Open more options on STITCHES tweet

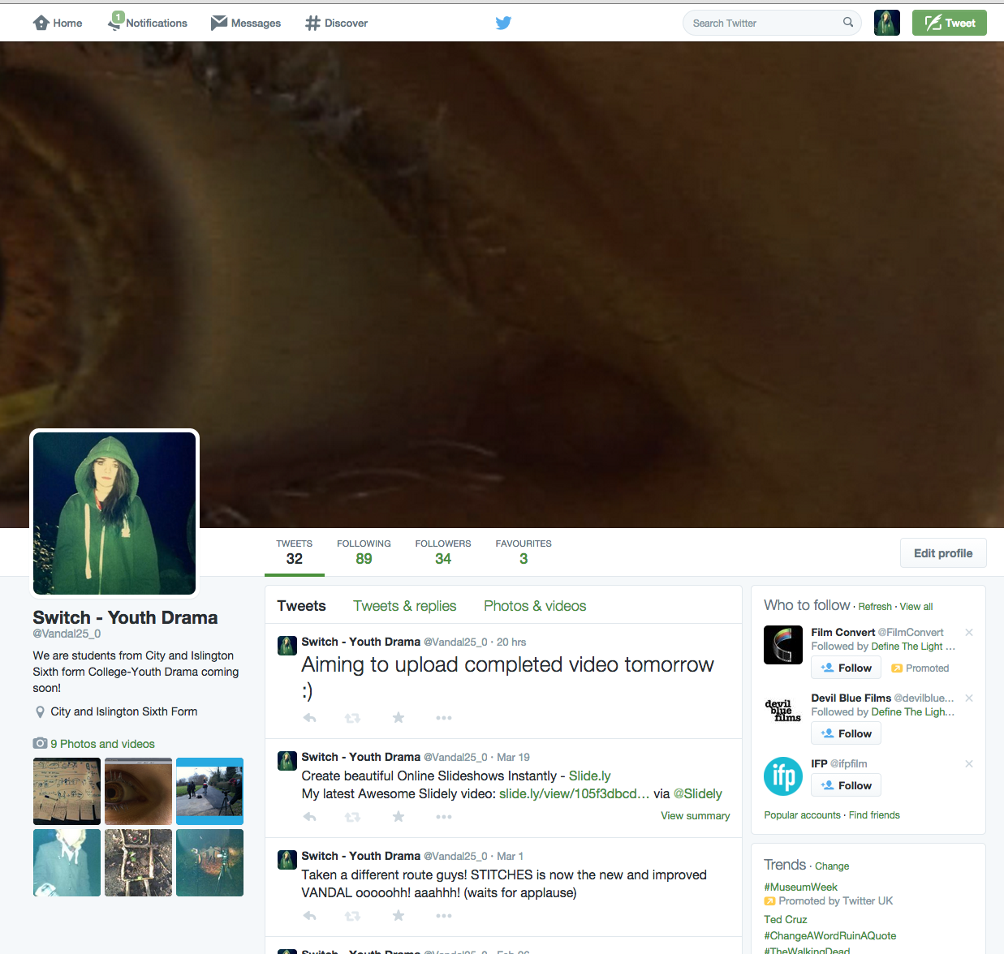[x=443, y=916]
